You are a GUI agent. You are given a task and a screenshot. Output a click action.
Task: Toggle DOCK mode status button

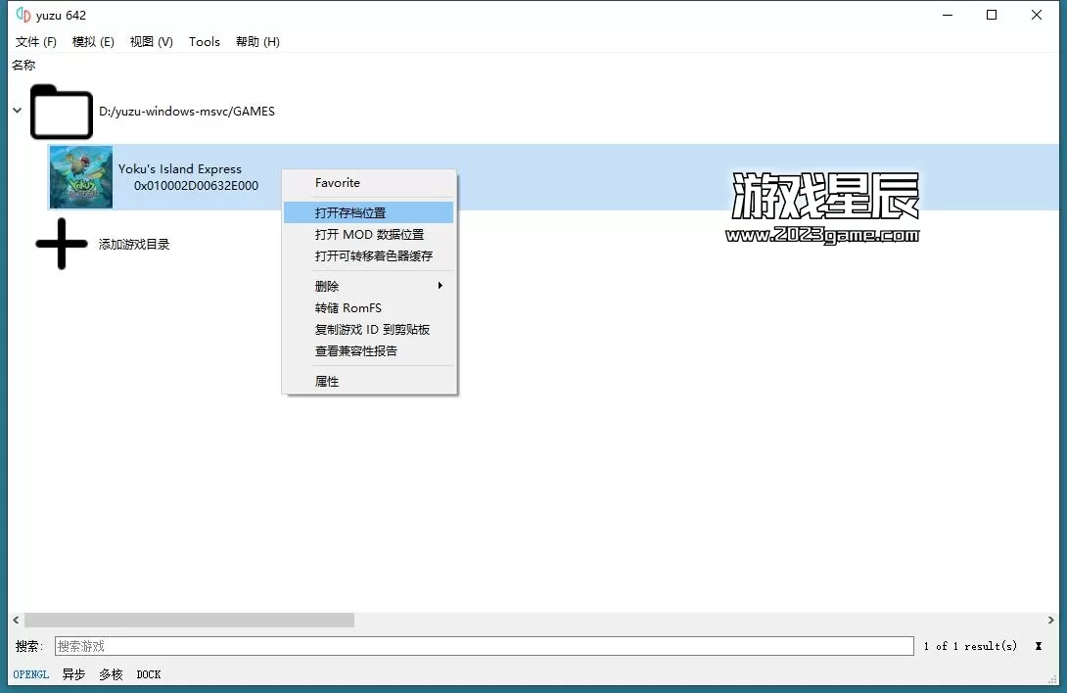(149, 674)
